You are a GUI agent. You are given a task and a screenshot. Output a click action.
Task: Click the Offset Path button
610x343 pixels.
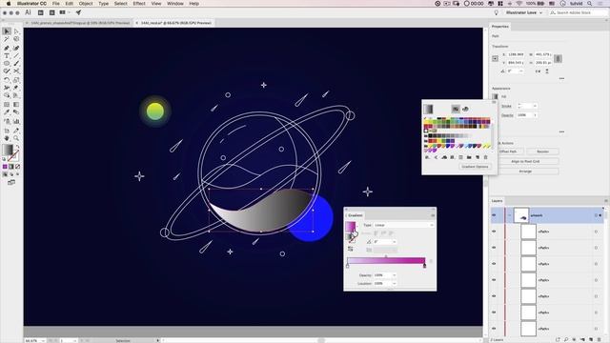point(508,151)
